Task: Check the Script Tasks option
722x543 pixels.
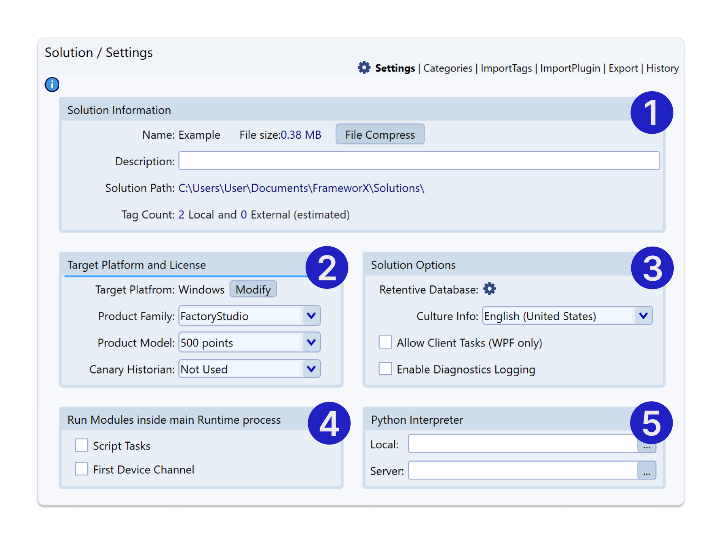Action: (x=81, y=445)
